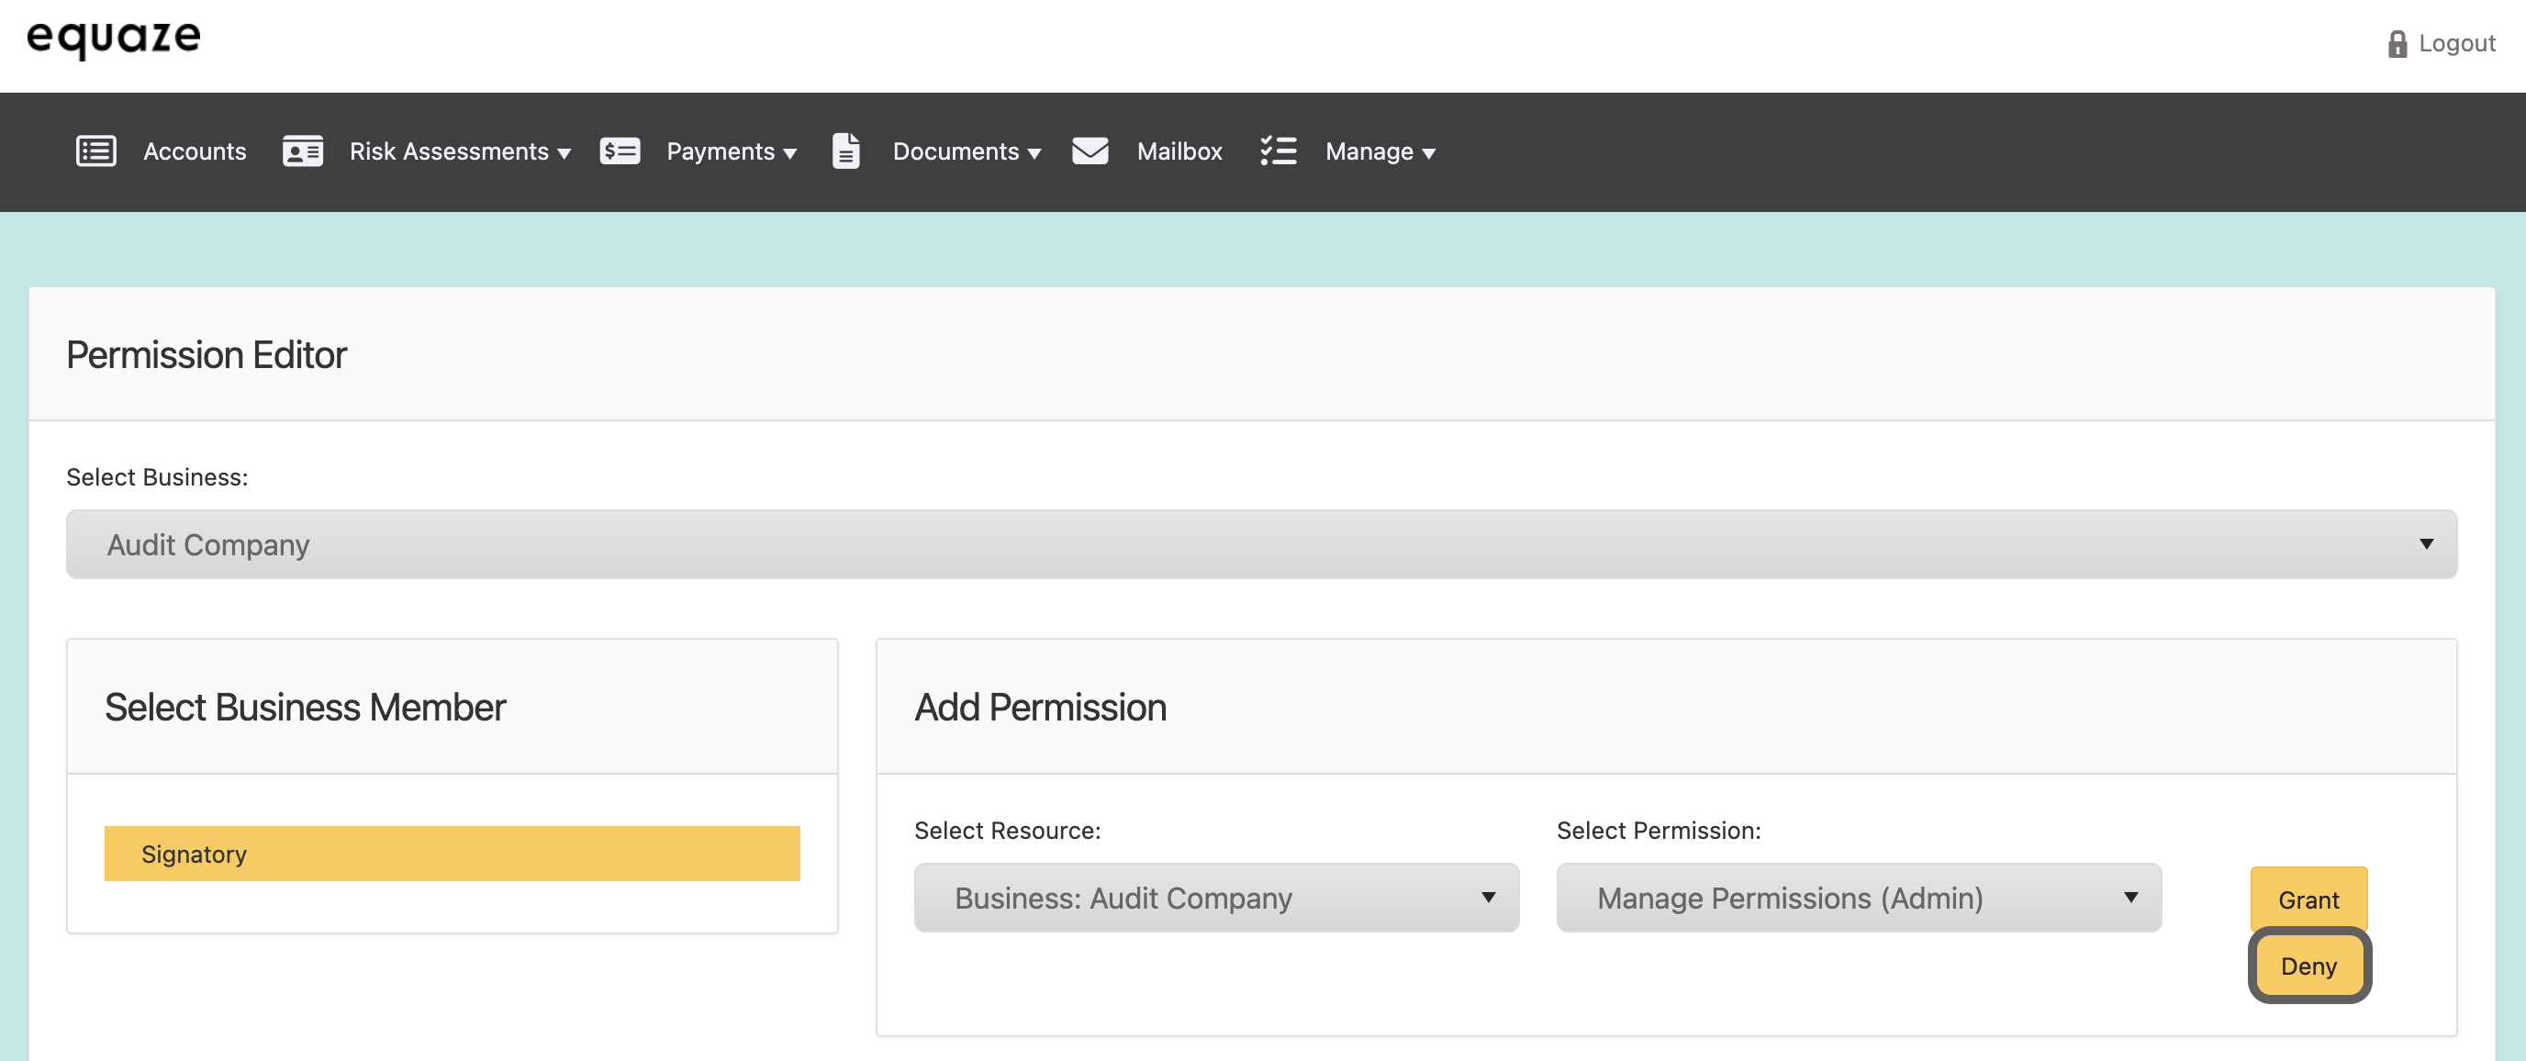This screenshot has height=1061, width=2526.
Task: Select the Signatory business member
Action: (452, 854)
